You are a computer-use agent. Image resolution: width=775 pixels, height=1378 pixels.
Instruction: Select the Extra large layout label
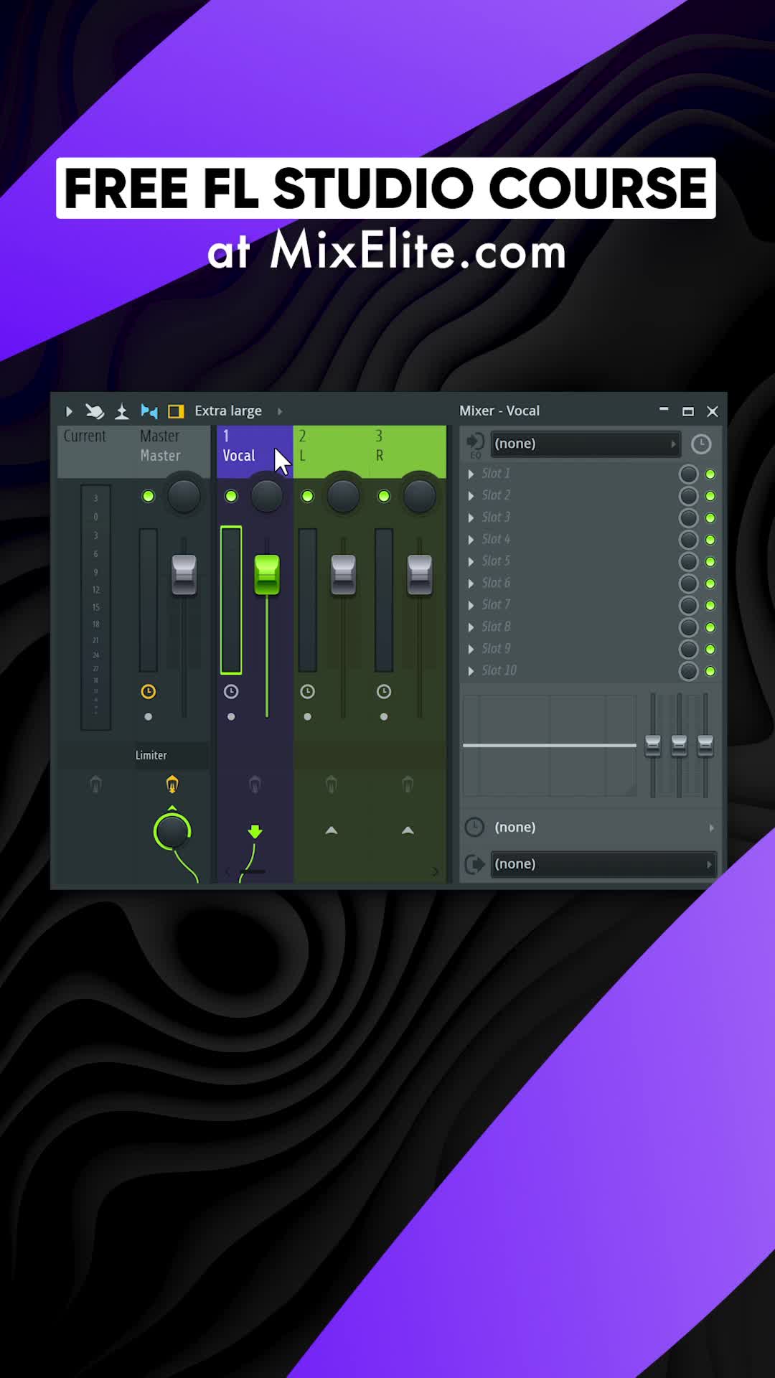pyautogui.click(x=228, y=411)
